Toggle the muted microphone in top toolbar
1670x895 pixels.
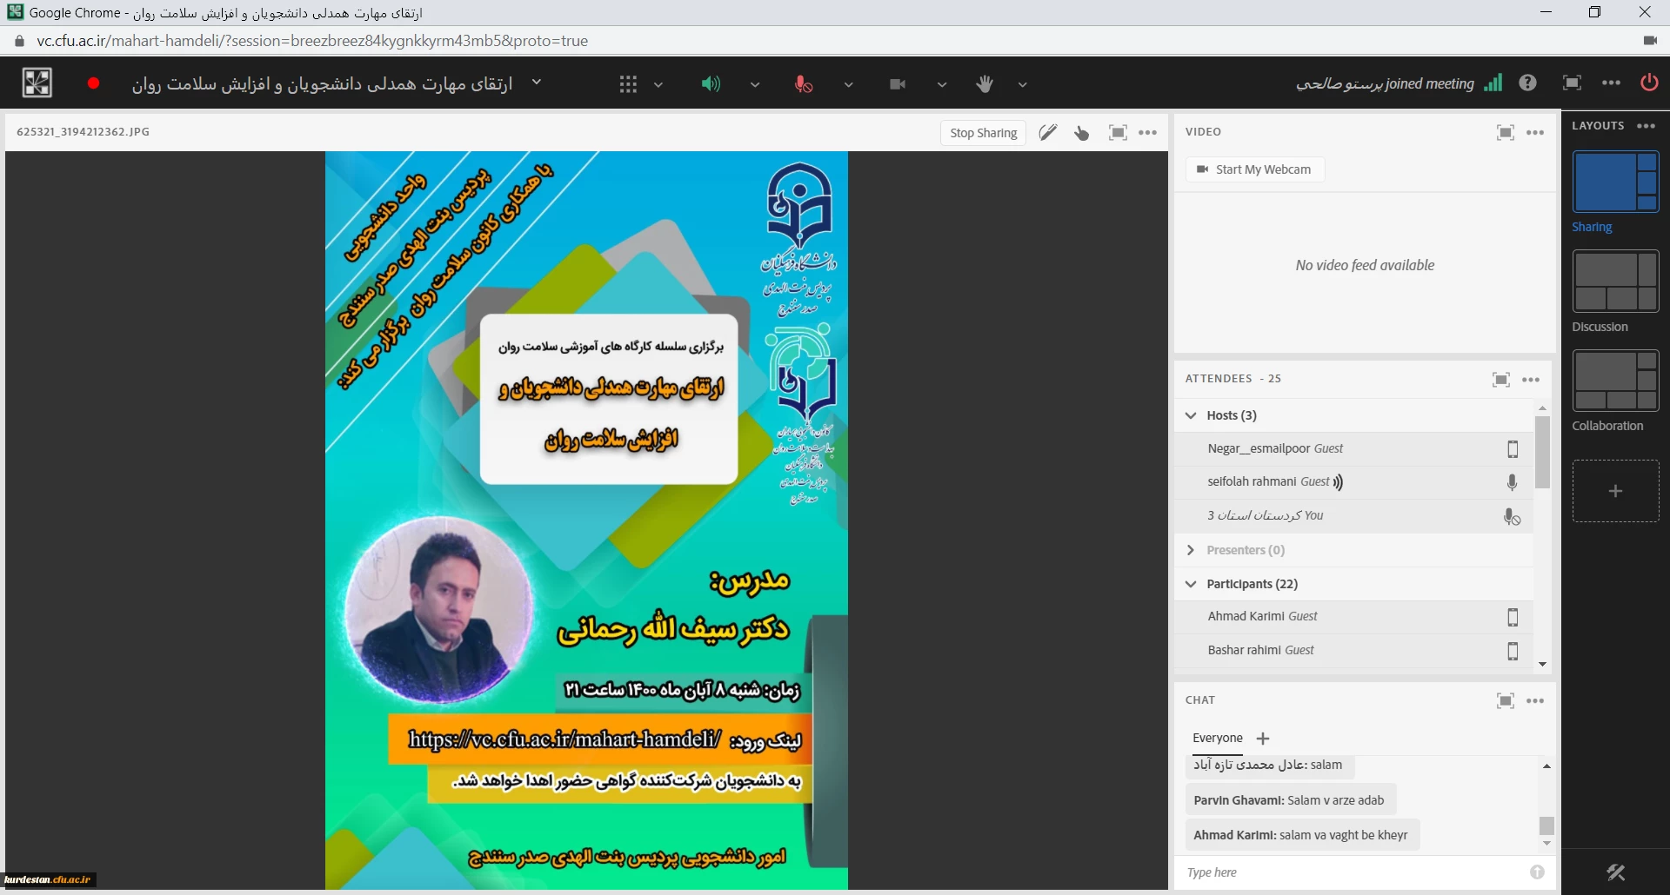point(804,84)
